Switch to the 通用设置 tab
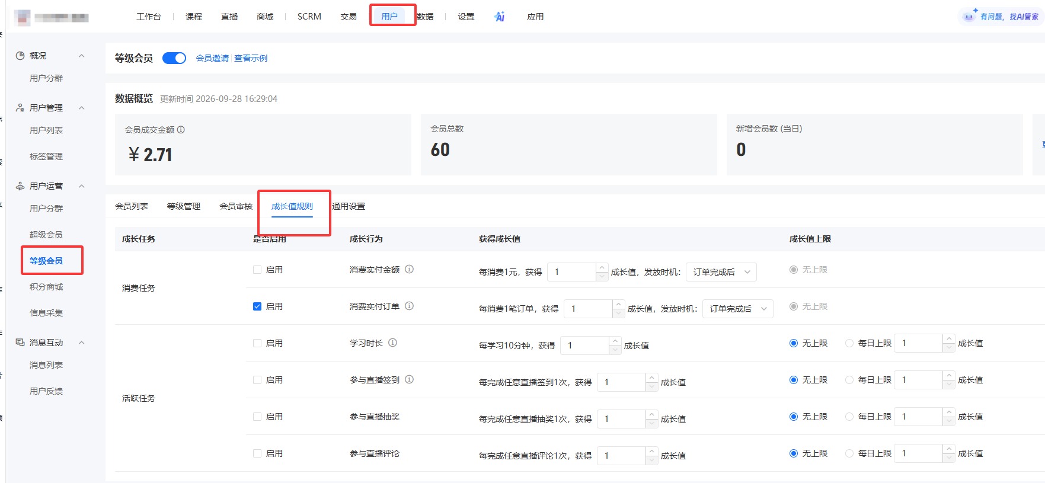Image resolution: width=1045 pixels, height=483 pixels. tap(349, 206)
